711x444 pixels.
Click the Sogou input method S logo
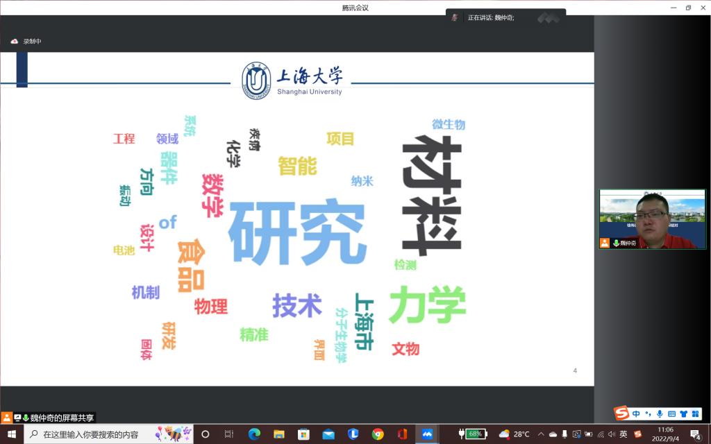pos(621,413)
